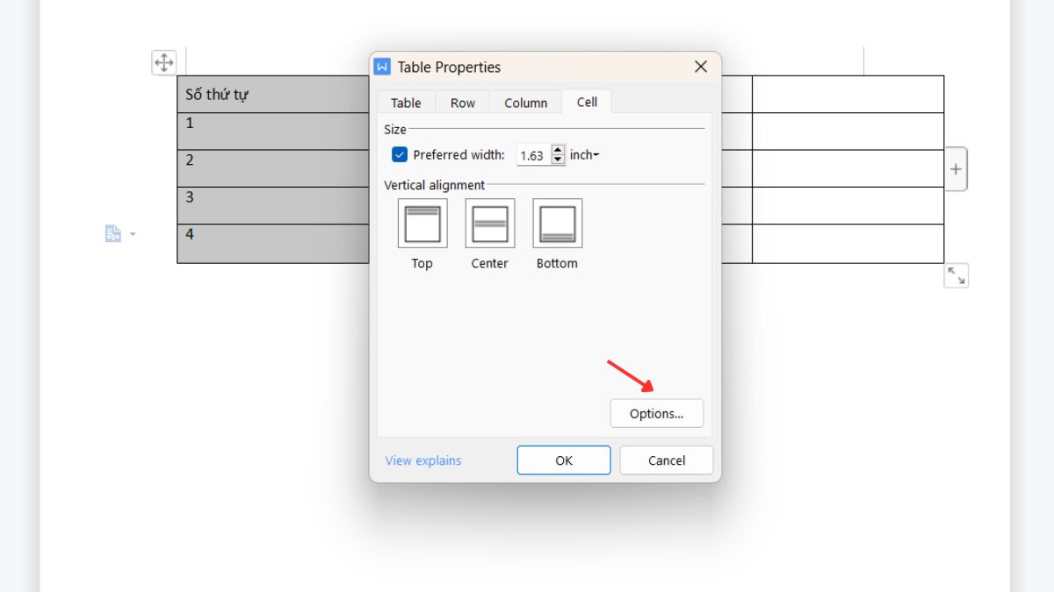Switch to the Table tab
The width and height of the screenshot is (1054, 592).
[406, 103]
